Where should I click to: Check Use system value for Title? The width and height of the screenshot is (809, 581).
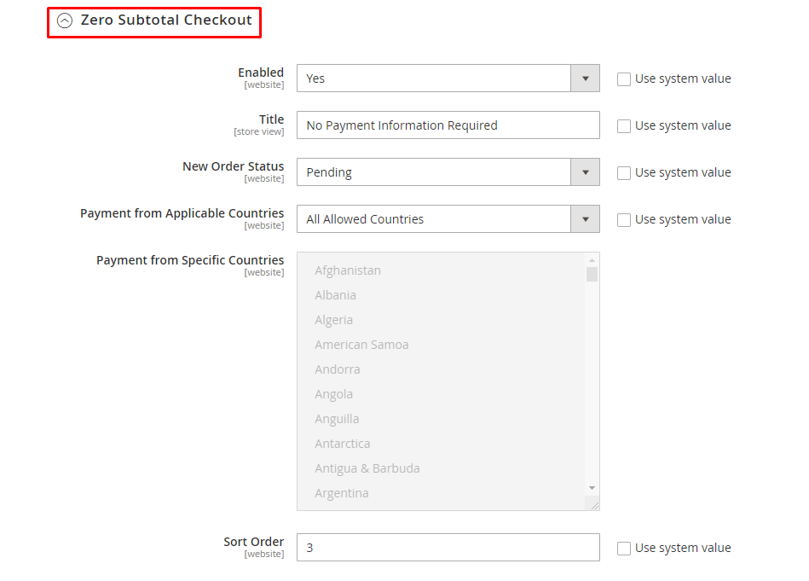[x=624, y=126]
